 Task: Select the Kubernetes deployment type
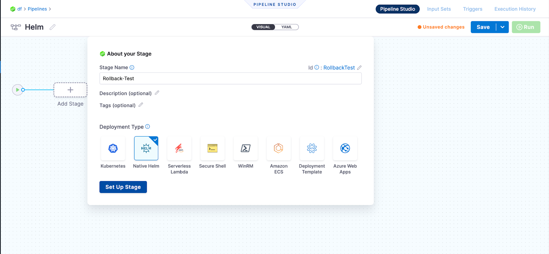tap(113, 148)
